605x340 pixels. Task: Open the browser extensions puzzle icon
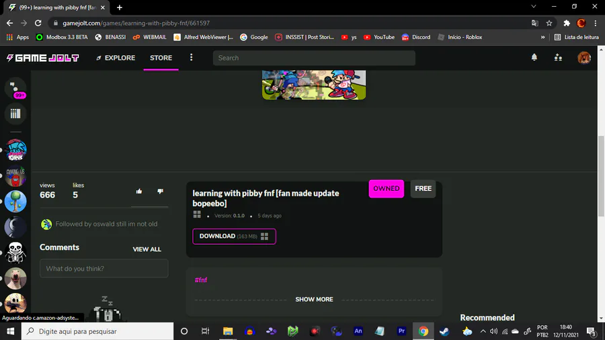coord(567,23)
